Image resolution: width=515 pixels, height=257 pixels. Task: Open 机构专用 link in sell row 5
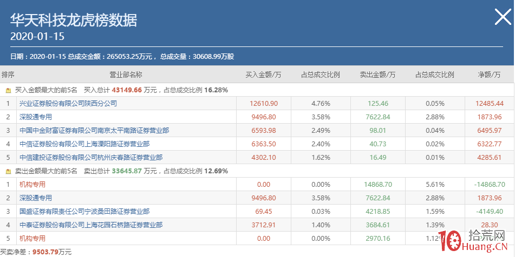[32, 238]
